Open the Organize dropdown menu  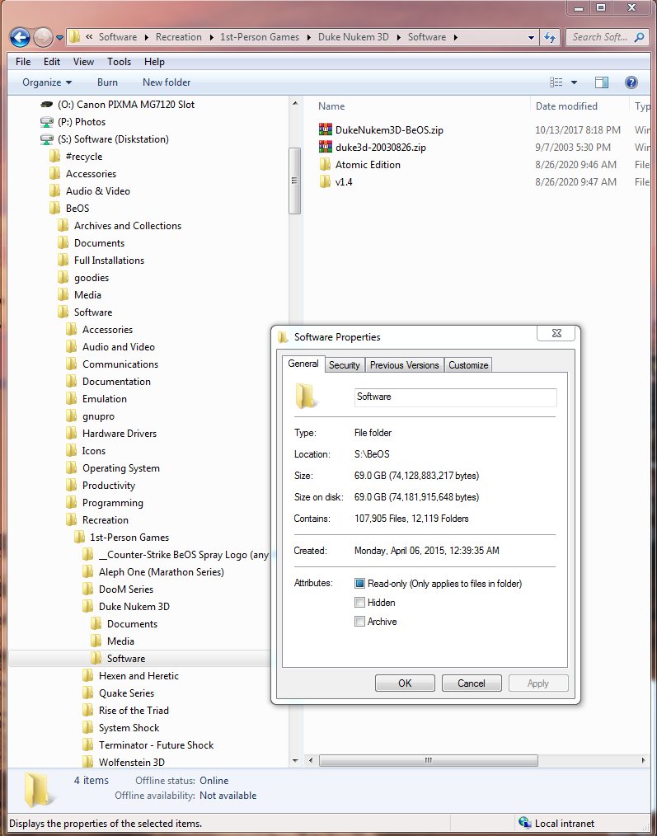point(47,82)
